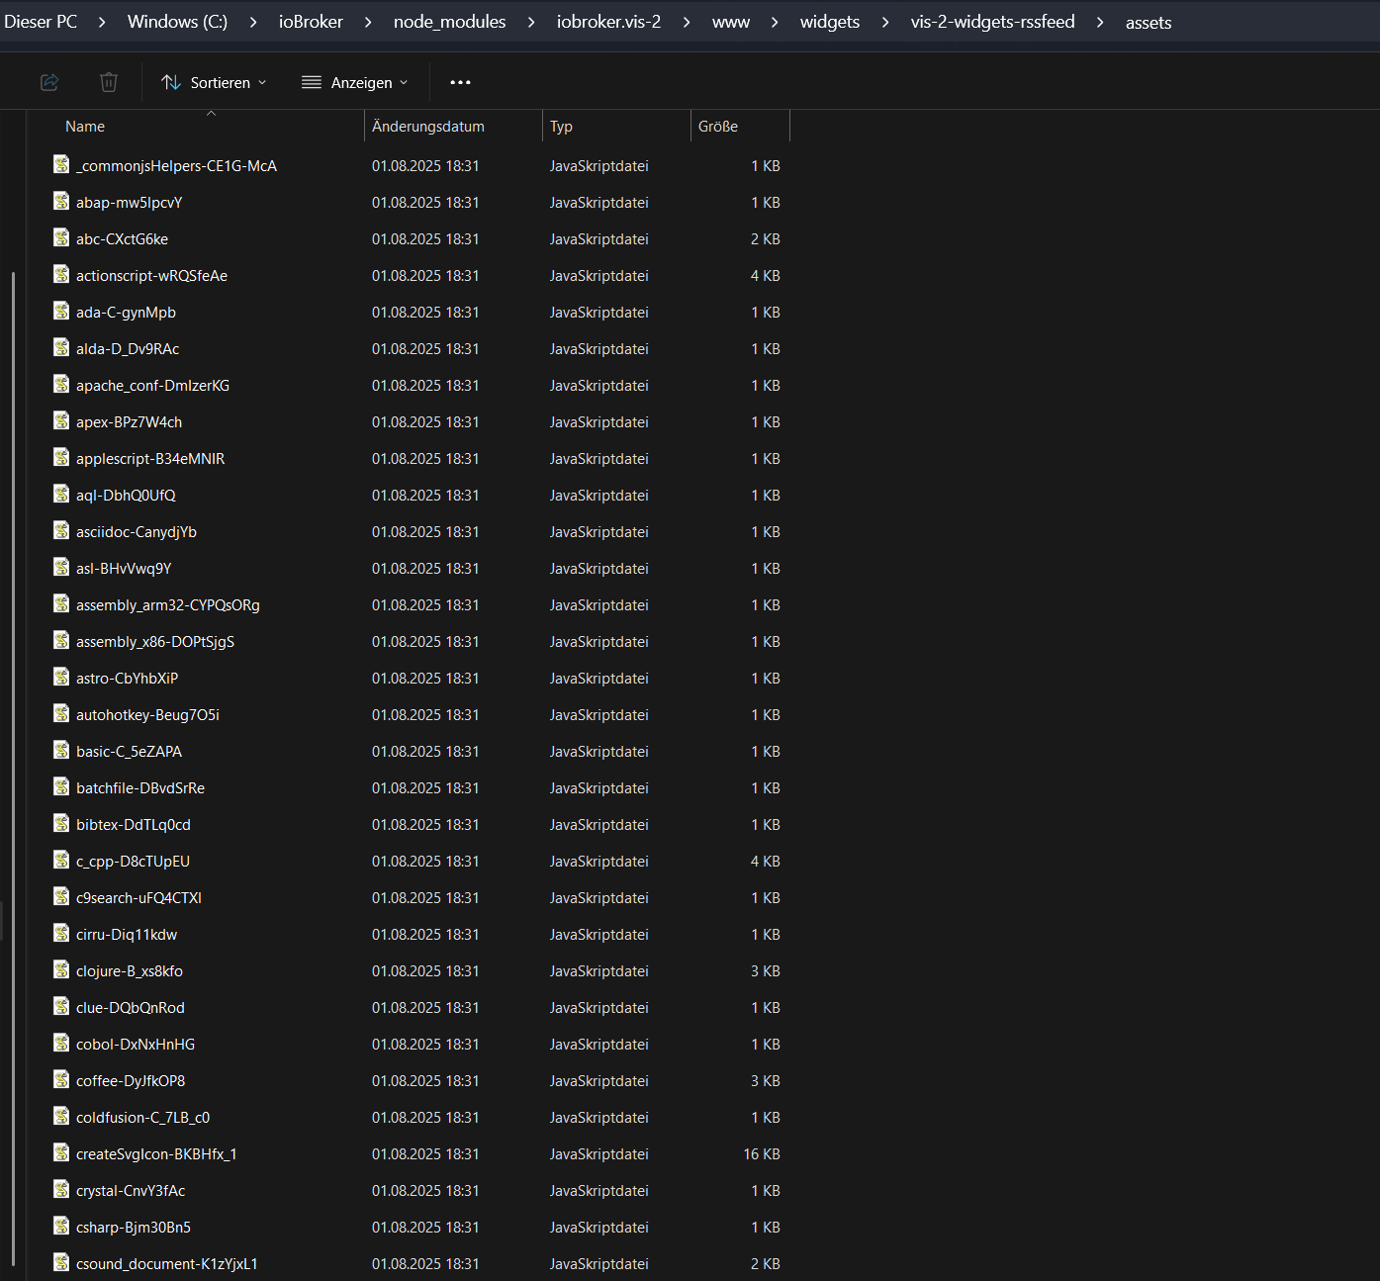Screen dimensions: 1380x1281
Task: Click the file name csharp-Bjm30Bn5
Action: coord(134,1228)
